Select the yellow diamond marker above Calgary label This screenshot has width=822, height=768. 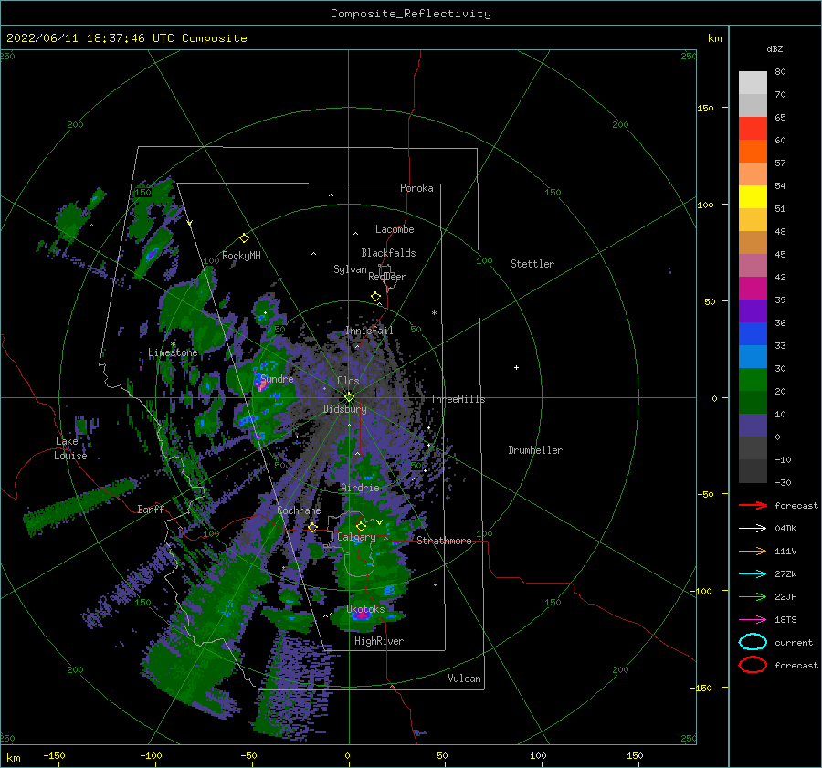point(361,526)
